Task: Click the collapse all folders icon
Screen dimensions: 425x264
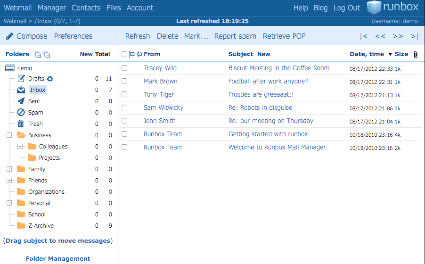Action: point(47,54)
